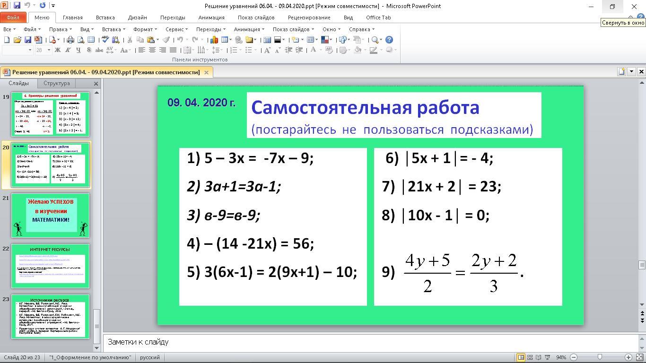Open a file with the folder icon
Image resolution: width=646 pixels, height=363 pixels.
click(x=17, y=40)
